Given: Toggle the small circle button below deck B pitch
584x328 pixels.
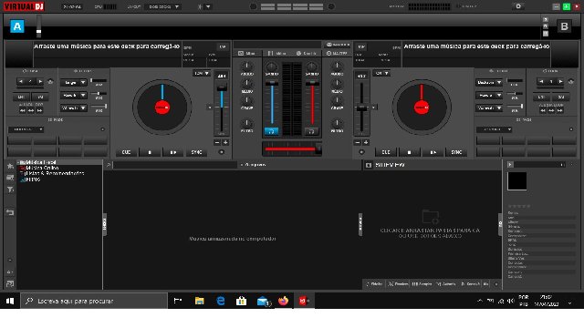Looking at the screenshot, I should click(x=361, y=152).
